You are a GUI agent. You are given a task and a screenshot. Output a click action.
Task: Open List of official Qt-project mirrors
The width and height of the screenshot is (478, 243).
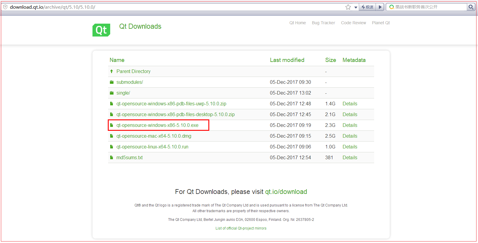tap(241, 228)
